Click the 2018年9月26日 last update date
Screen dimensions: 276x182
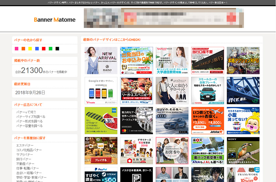click(x=30, y=92)
